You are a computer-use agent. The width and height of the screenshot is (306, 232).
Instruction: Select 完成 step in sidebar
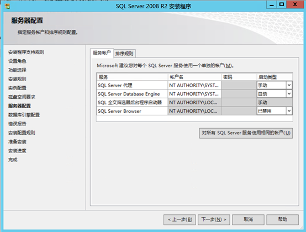pos(13,160)
